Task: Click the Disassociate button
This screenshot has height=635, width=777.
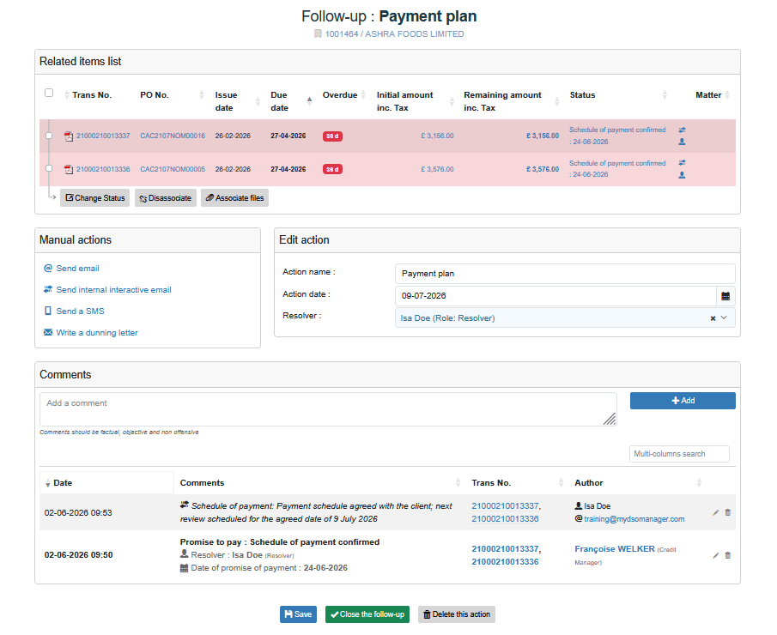Action: (x=166, y=198)
